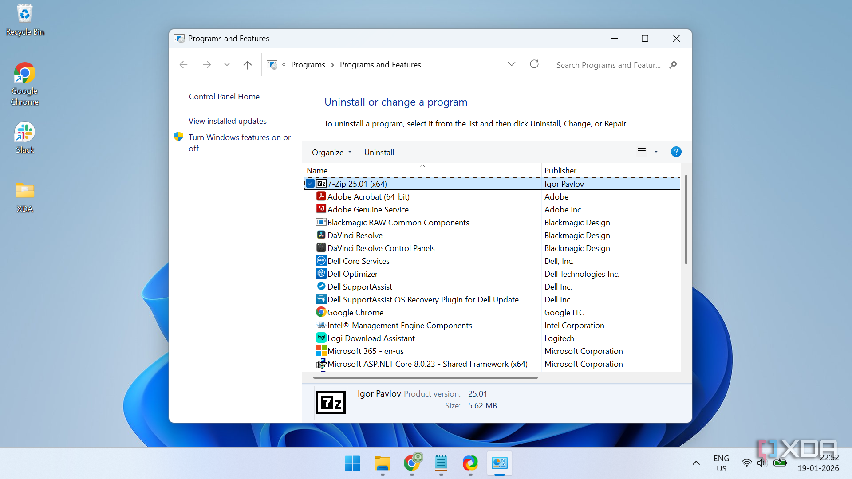
Task: Open the colorful Chrome-like taskbar icon
Action: [x=470, y=463]
